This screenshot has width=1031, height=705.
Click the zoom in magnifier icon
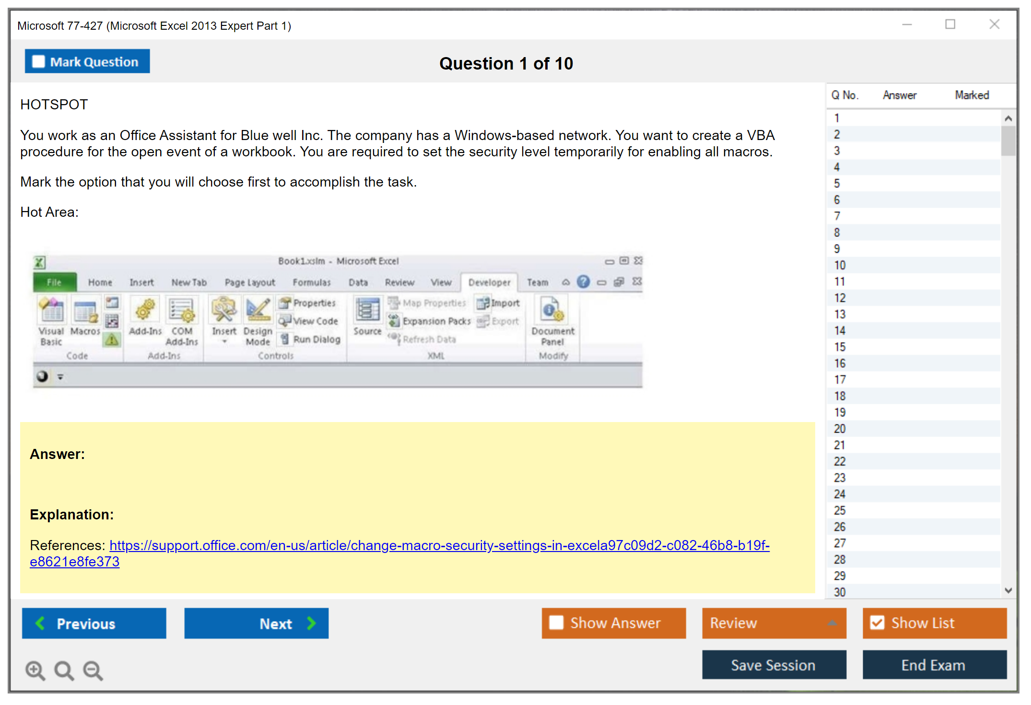[35, 670]
